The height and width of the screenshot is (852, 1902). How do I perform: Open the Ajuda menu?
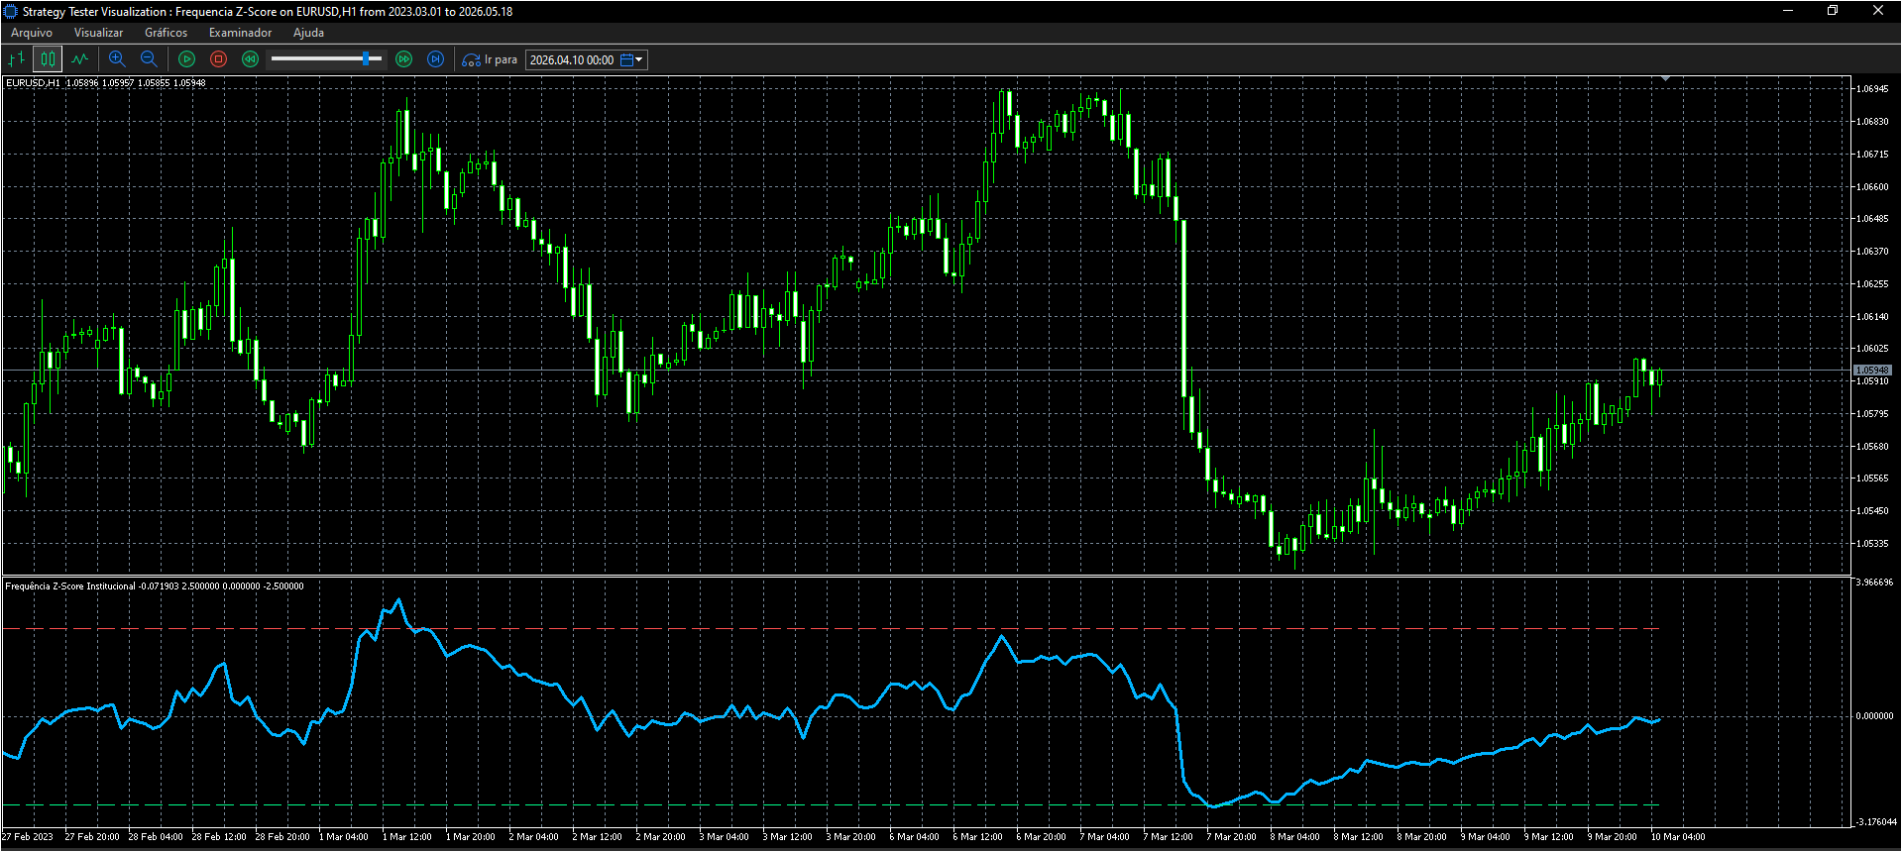(x=309, y=33)
